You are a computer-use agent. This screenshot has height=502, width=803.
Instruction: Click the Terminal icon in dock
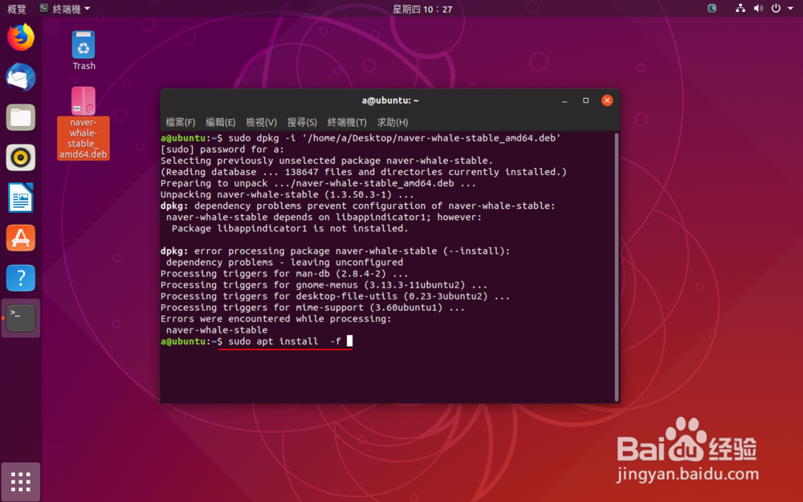pos(21,317)
